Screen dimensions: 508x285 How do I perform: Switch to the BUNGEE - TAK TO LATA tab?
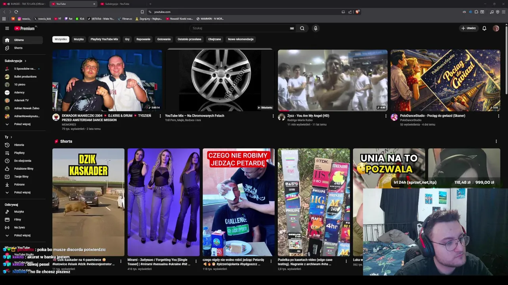[24, 4]
